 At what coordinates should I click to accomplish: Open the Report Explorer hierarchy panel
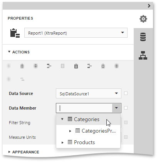(143, 55)
